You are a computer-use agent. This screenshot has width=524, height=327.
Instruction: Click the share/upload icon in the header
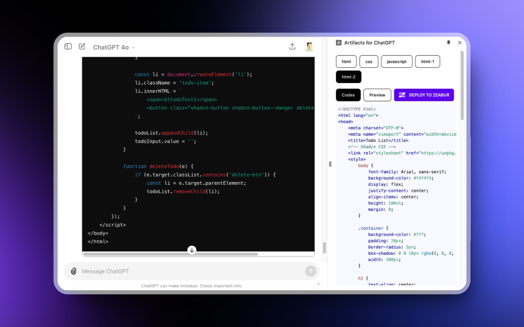(292, 47)
